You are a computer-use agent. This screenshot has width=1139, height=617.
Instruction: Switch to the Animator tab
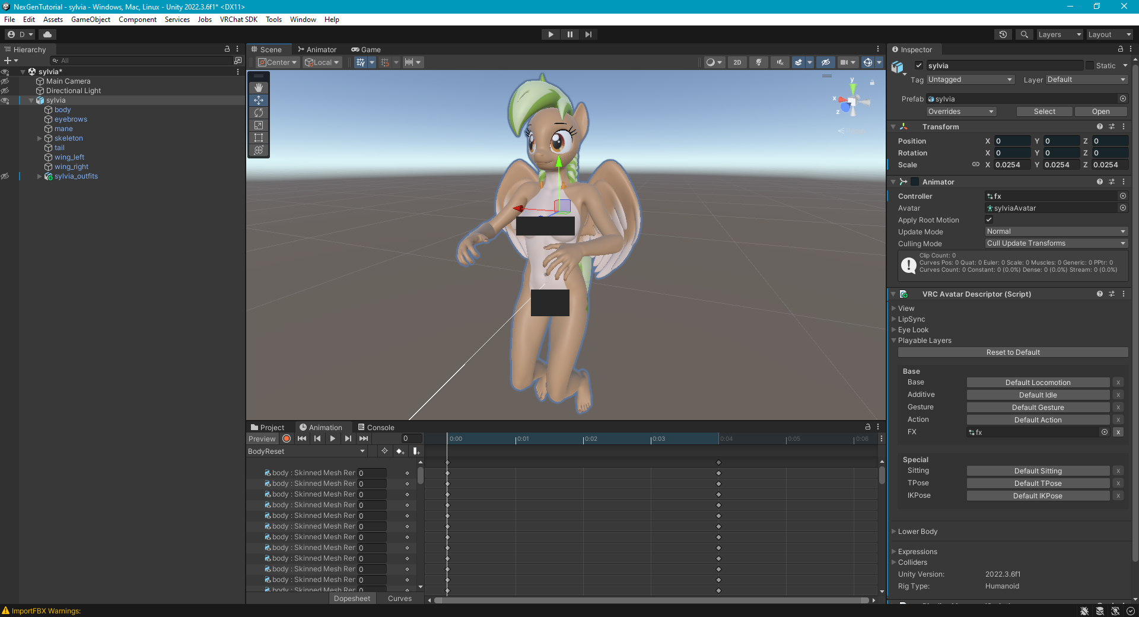click(317, 49)
